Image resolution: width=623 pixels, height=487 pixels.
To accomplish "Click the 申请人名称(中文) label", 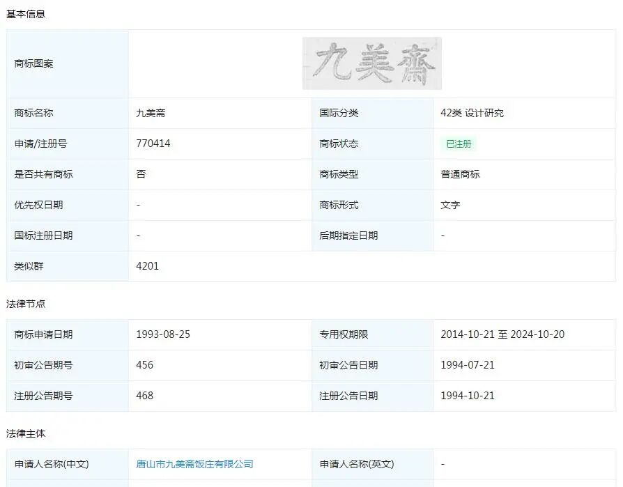I will pyautogui.click(x=52, y=464).
